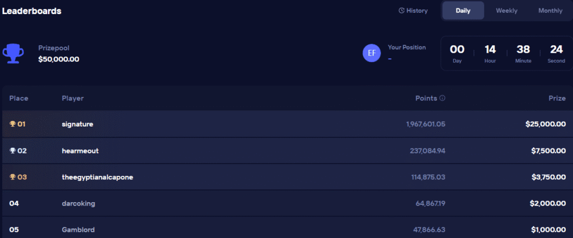Click player Gamblord's name
The image size is (573, 238).
78,230
